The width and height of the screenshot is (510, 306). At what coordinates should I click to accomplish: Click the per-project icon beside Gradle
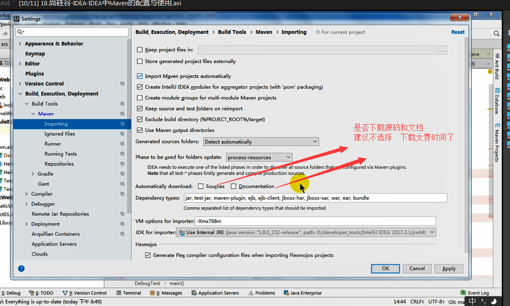click(122, 174)
